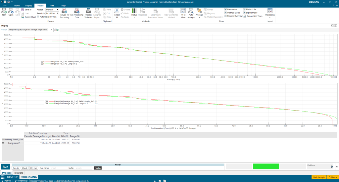
Task: Click the green status progress indicator
Action: (x=266, y=166)
